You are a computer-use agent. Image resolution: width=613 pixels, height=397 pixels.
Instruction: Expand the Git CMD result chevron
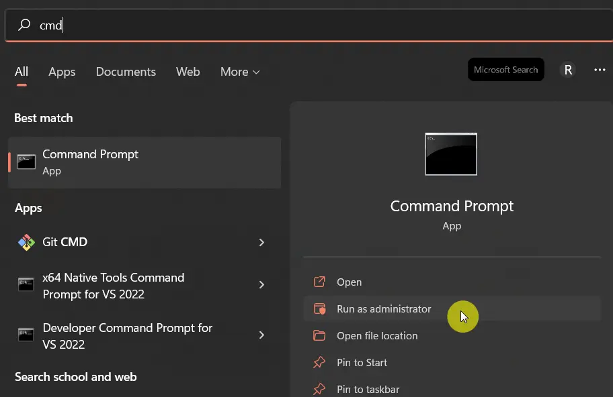click(x=261, y=242)
